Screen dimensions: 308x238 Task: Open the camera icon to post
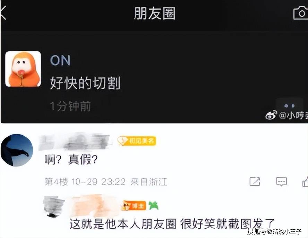tap(300, 13)
